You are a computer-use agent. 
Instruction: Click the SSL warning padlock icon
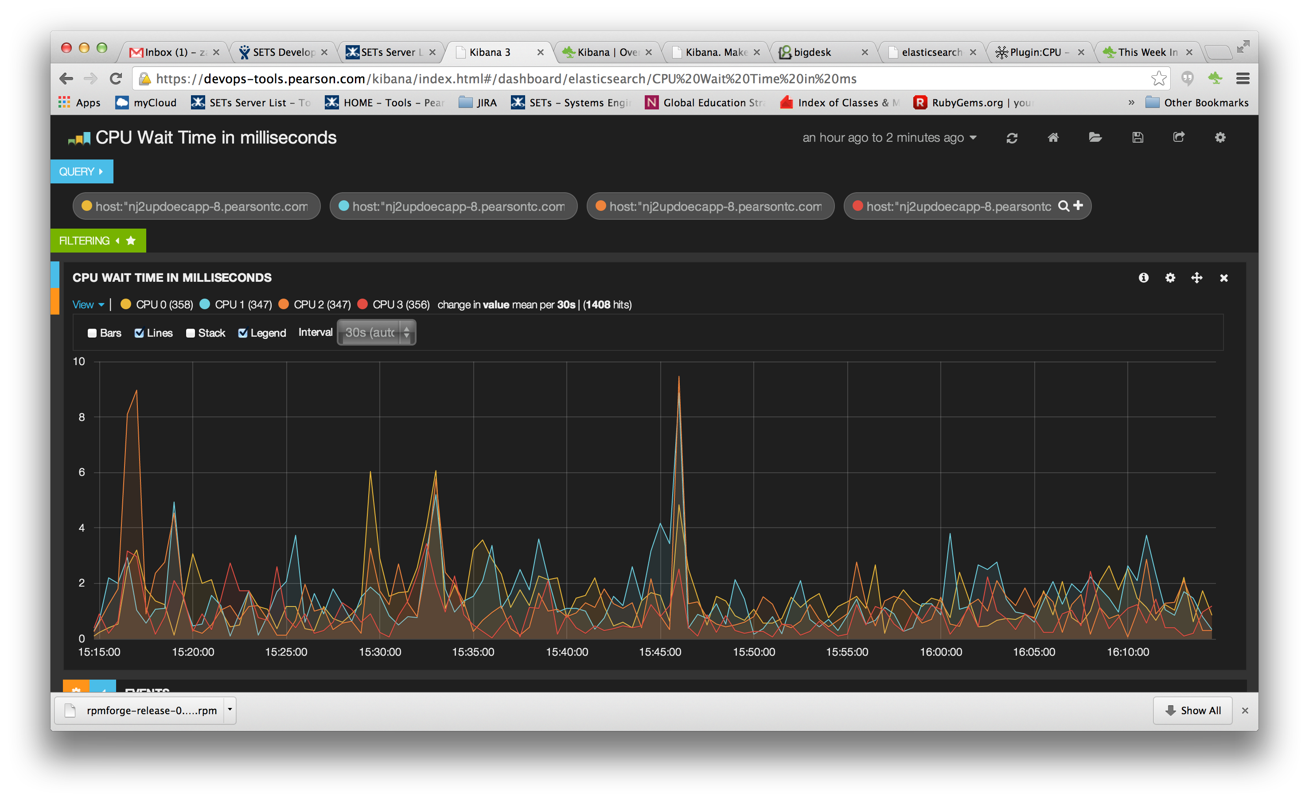pyautogui.click(x=144, y=78)
